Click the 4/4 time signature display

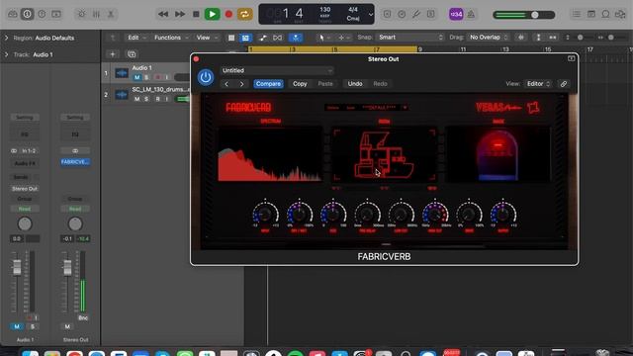(x=353, y=9)
